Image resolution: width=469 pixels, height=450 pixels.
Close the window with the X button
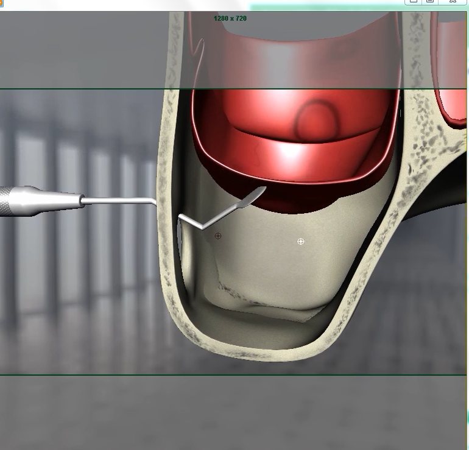454,2
